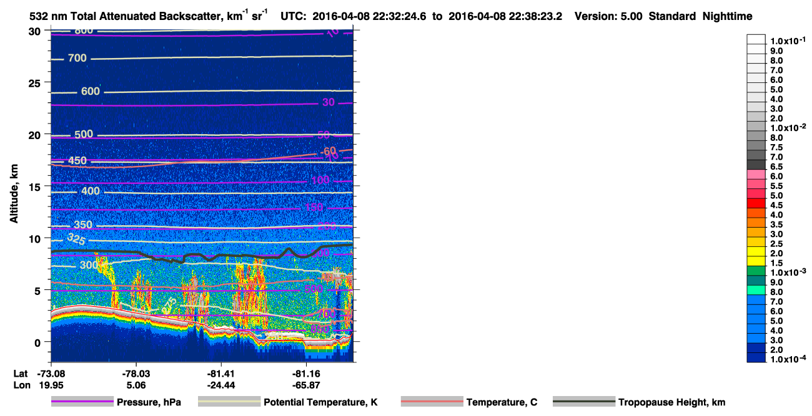Click the Potential Temperature legend line sample
This screenshot has width=812, height=416.
click(x=229, y=402)
